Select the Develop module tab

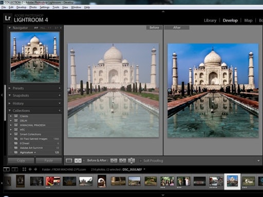[230, 21]
